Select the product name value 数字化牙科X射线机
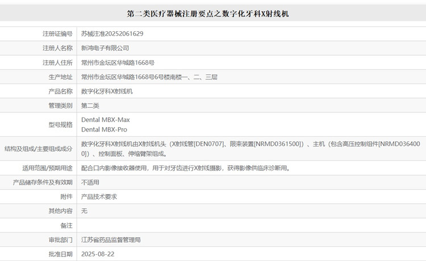The height and width of the screenshot is (261, 426). click(x=107, y=91)
